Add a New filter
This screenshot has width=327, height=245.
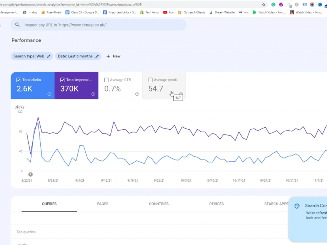pyautogui.click(x=113, y=56)
